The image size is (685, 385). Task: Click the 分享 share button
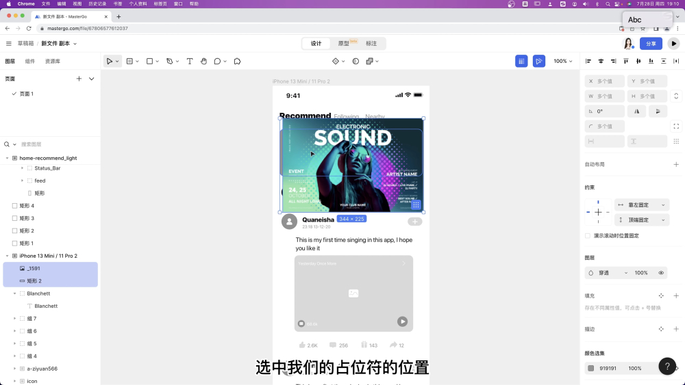[x=651, y=44]
